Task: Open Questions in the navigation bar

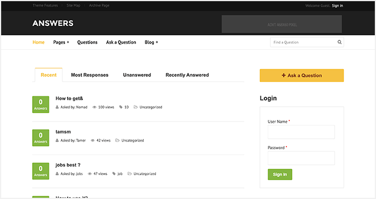Action: click(x=87, y=42)
